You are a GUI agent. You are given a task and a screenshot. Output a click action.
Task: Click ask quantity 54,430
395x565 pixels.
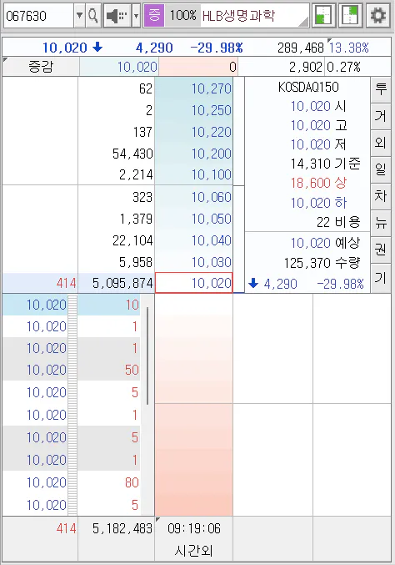pos(132,154)
